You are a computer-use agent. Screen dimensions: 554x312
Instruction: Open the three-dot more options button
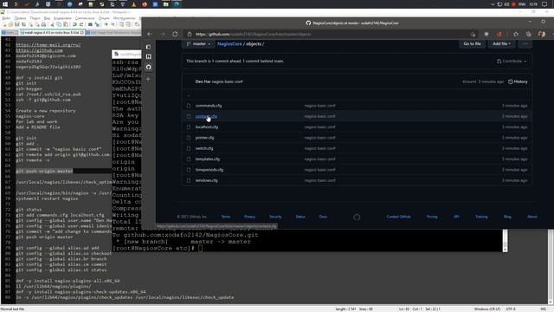[525, 44]
